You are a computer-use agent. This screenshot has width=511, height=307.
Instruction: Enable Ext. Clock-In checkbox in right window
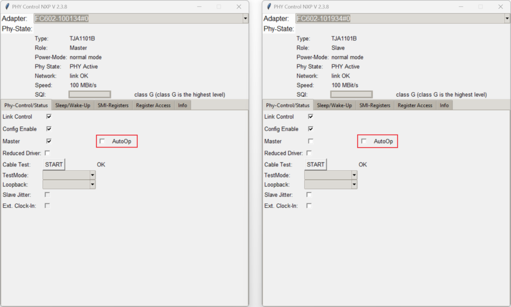click(309, 205)
